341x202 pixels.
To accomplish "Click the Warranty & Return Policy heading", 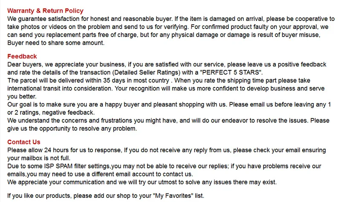I will (45, 11).
